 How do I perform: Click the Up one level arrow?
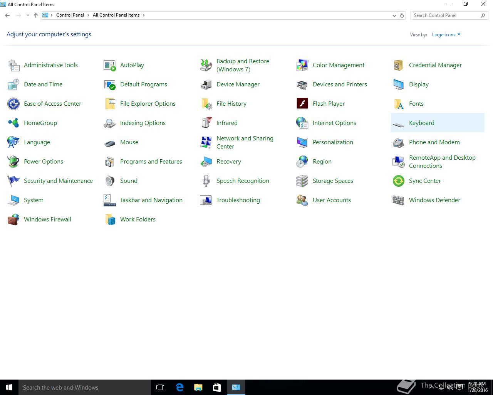coord(36,15)
